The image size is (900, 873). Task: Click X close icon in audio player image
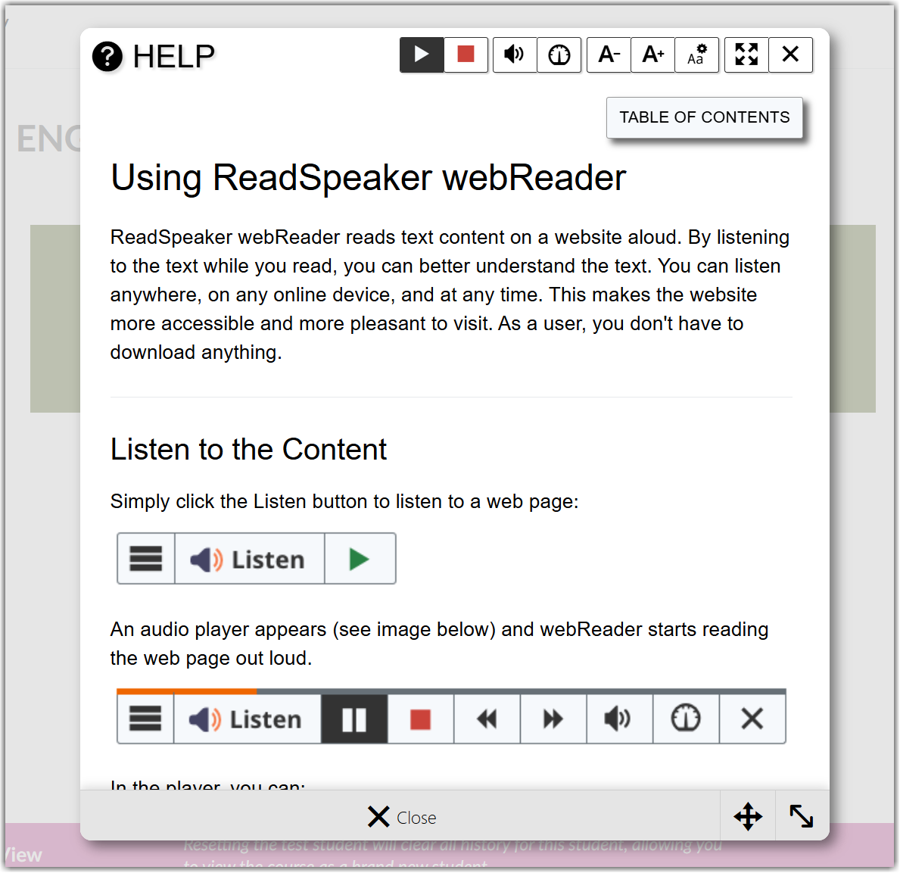752,719
